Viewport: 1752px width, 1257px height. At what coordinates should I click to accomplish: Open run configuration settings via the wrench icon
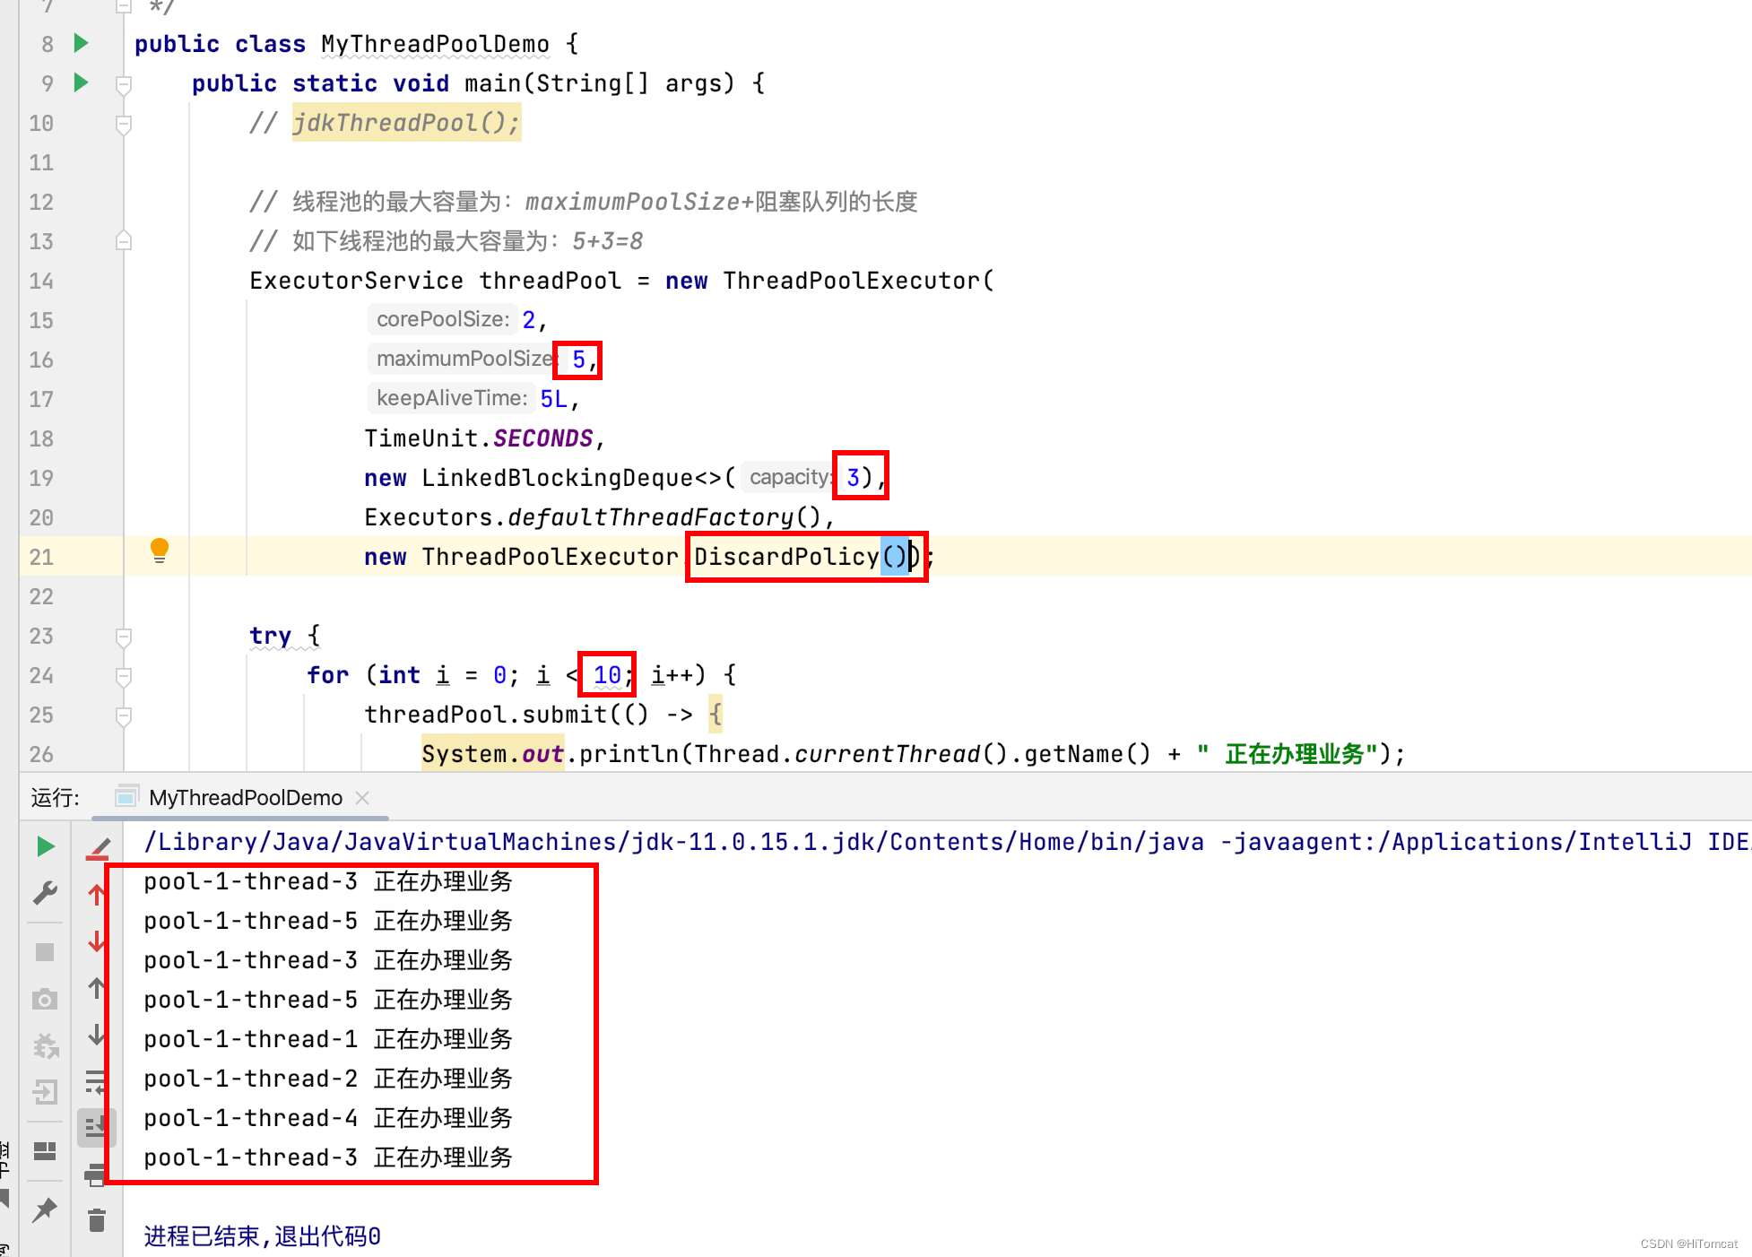[x=45, y=893]
